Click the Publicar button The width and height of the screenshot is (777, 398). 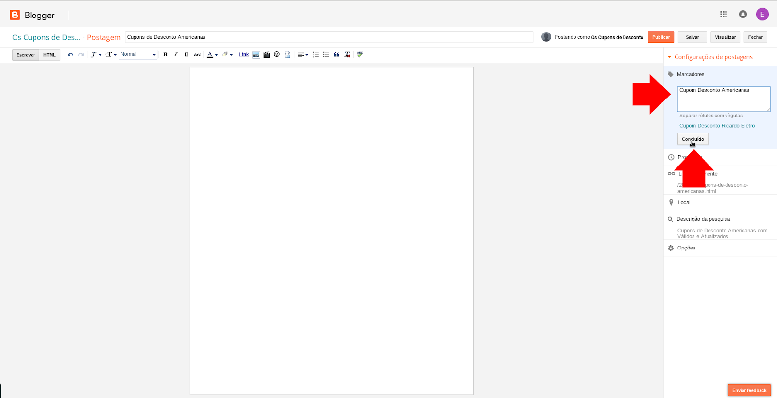(x=661, y=37)
